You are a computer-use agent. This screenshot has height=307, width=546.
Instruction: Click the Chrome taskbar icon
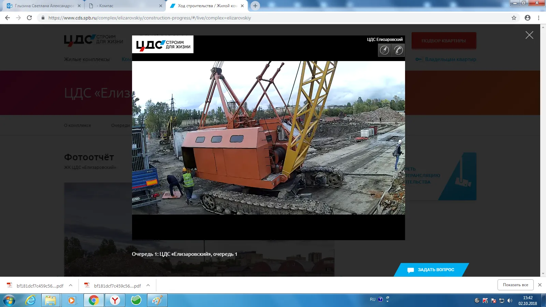94,301
